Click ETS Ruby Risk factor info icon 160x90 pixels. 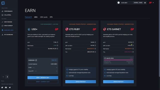(95, 49)
